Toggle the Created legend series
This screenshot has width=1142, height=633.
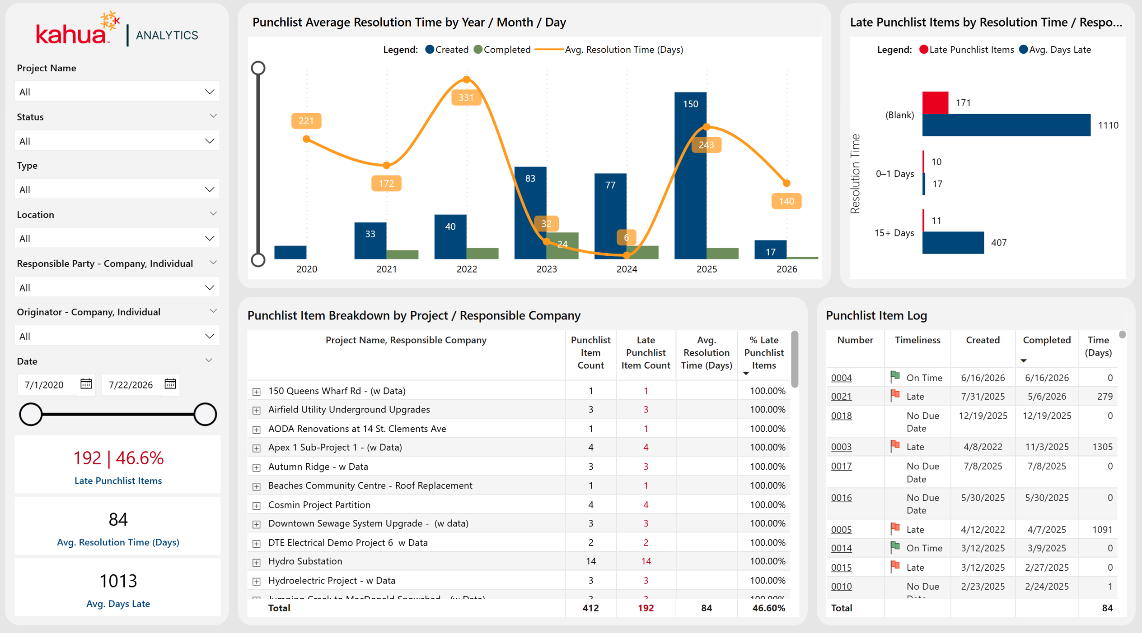(446, 50)
